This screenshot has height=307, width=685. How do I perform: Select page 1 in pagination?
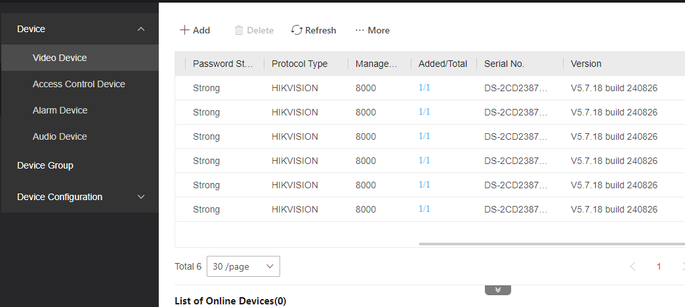tap(659, 266)
